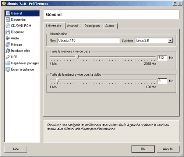Viewport: 184px width, 157px height.
Task: Click the 8 Mo video memory field
Action: point(163,81)
